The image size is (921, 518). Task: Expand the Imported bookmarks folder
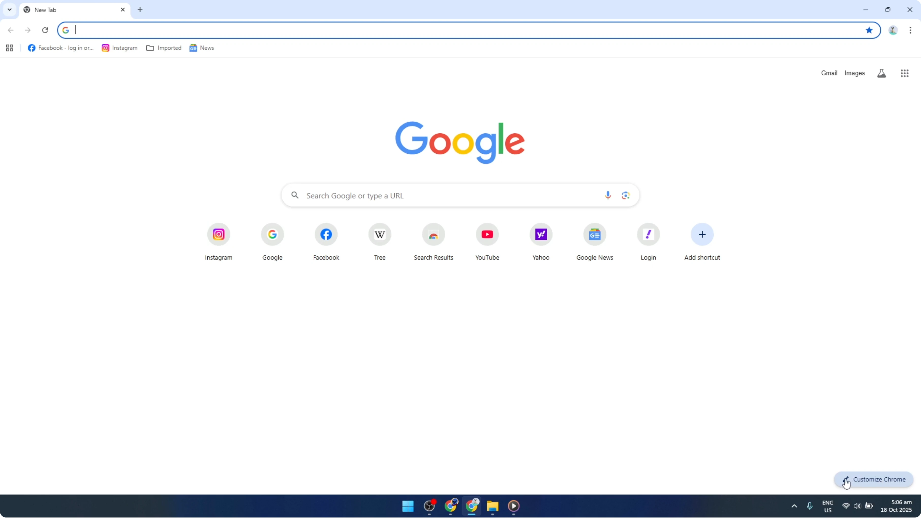[164, 48]
